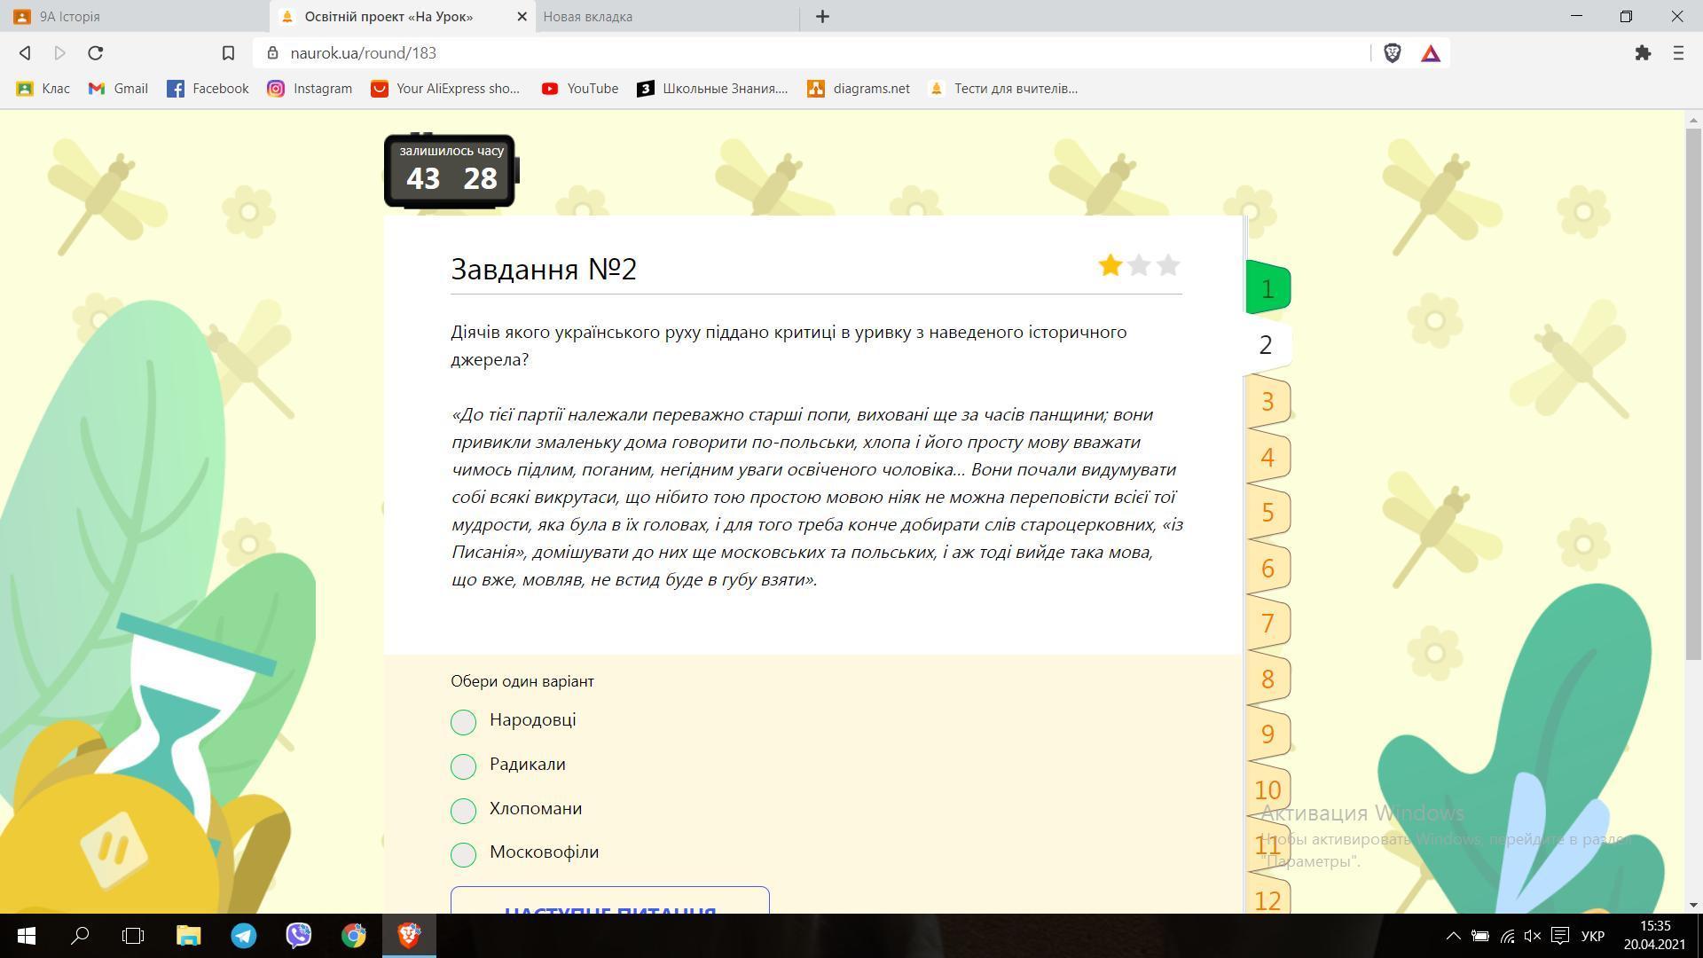Open the notification action center
The height and width of the screenshot is (958, 1703).
(x=1560, y=936)
